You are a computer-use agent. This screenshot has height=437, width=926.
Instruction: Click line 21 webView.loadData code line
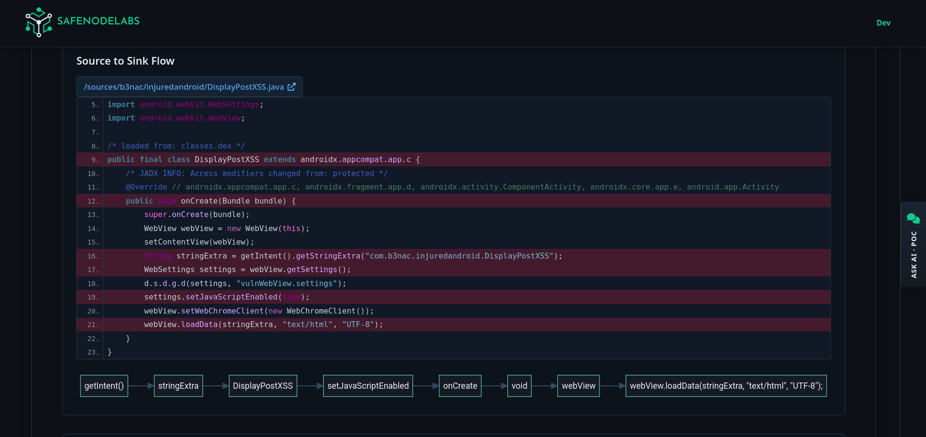[263, 325]
